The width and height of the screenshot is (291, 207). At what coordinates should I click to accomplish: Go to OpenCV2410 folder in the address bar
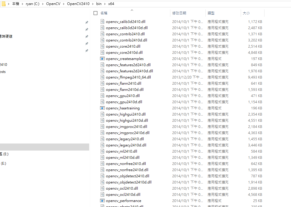pos(78,4)
